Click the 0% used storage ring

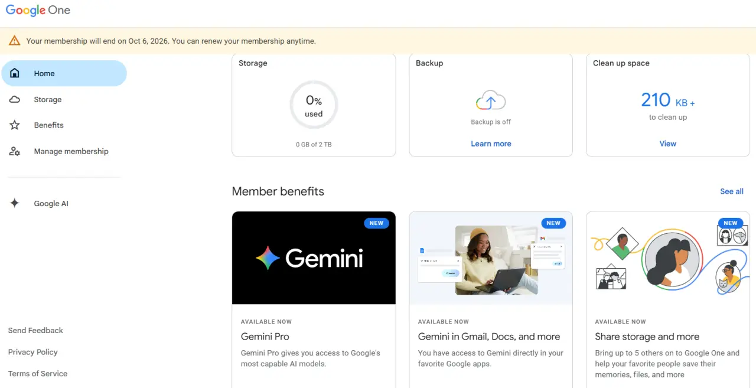click(314, 105)
